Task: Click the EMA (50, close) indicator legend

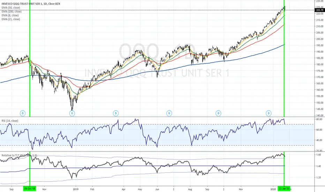Action: tap(11, 8)
